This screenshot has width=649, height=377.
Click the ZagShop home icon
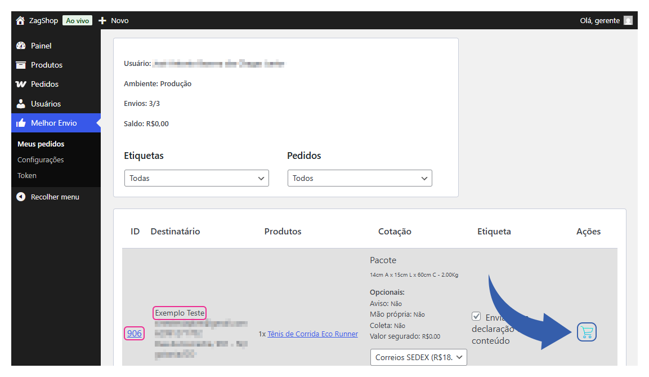coord(20,20)
